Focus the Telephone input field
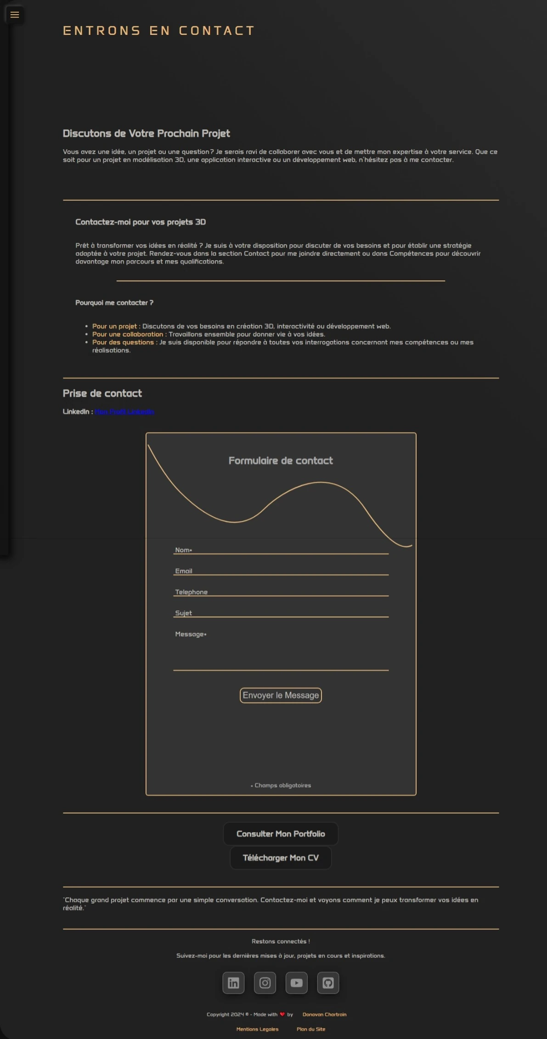 point(281,592)
